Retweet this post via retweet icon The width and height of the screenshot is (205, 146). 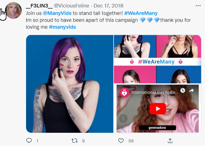[75, 141]
